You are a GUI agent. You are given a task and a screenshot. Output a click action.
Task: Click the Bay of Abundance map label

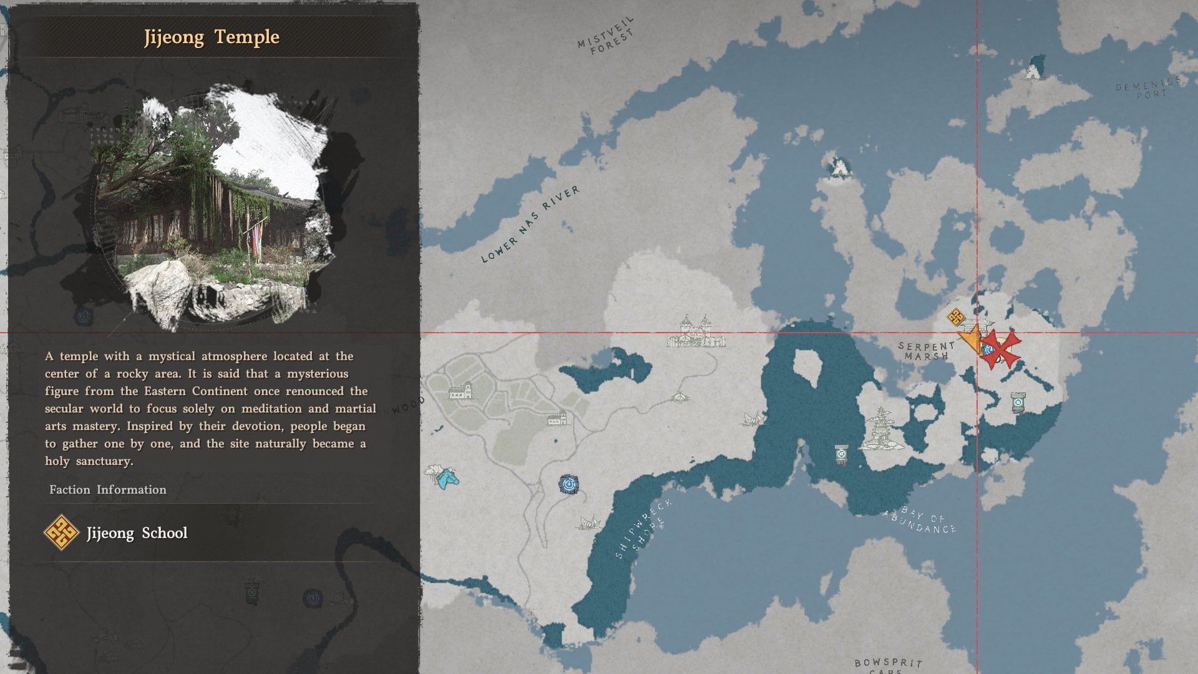pos(920,522)
